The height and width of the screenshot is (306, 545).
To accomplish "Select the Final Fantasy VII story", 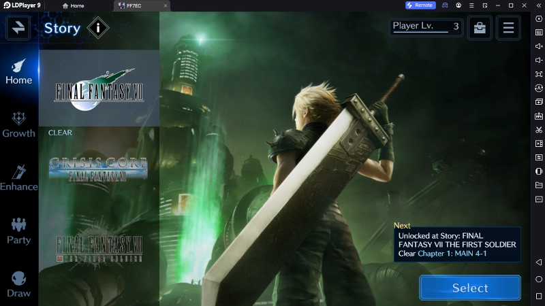I will pyautogui.click(x=99, y=88).
